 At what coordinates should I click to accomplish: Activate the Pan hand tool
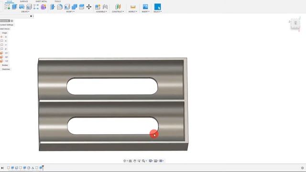pos(135,161)
